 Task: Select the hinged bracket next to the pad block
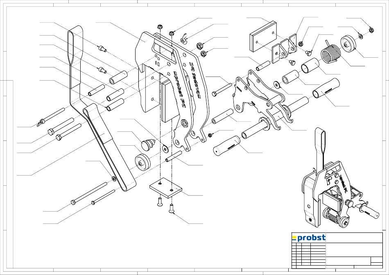click(x=285, y=49)
